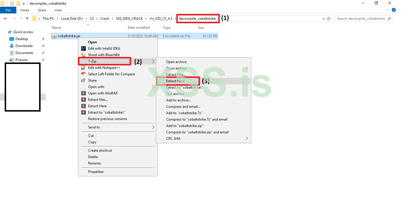This screenshot has height=197, width=418.
Task: Refresh the address bar location
Action: click(x=329, y=19)
